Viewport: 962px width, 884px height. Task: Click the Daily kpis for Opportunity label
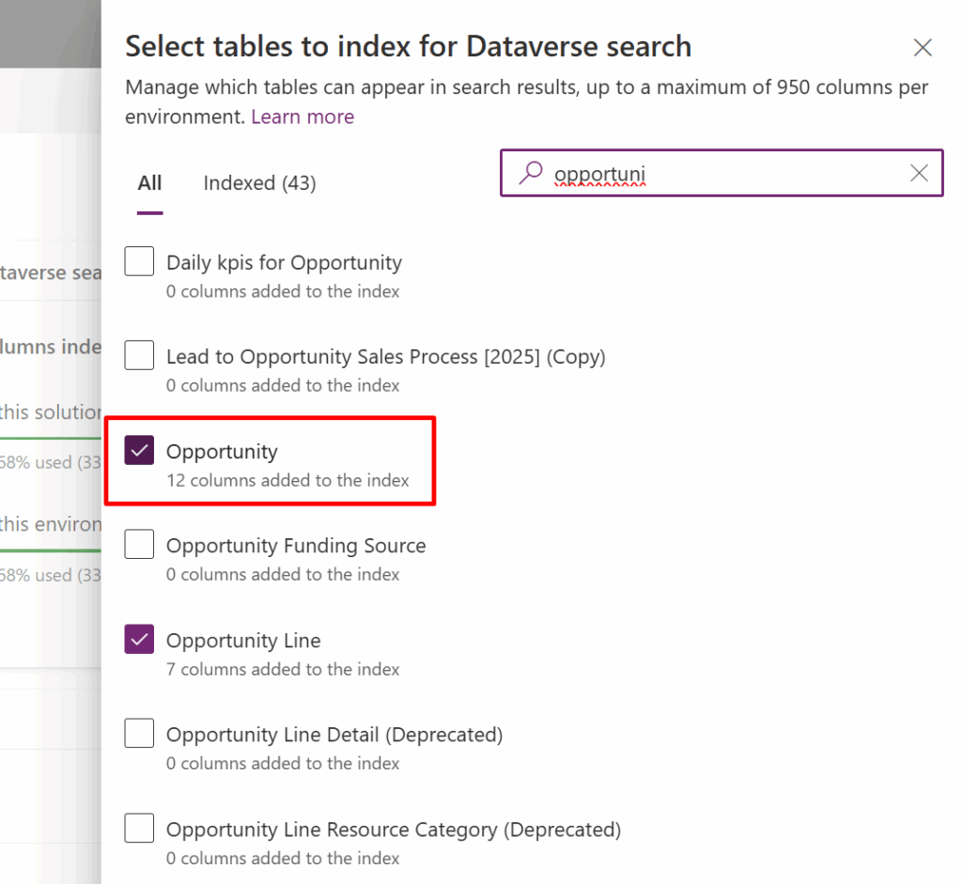[x=284, y=263]
